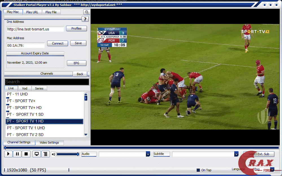Select the Live tab
The image size is (282, 176).
coord(11,88)
